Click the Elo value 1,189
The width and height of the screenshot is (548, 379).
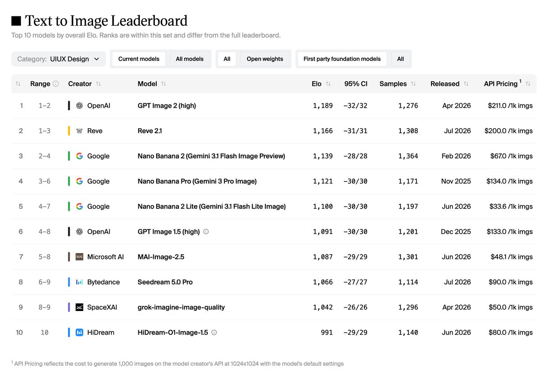(x=323, y=105)
